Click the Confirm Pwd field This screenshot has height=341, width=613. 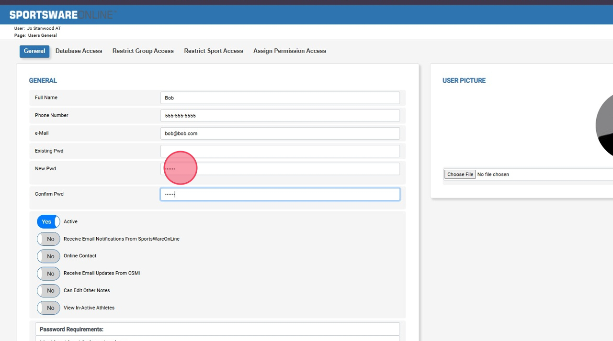280,194
